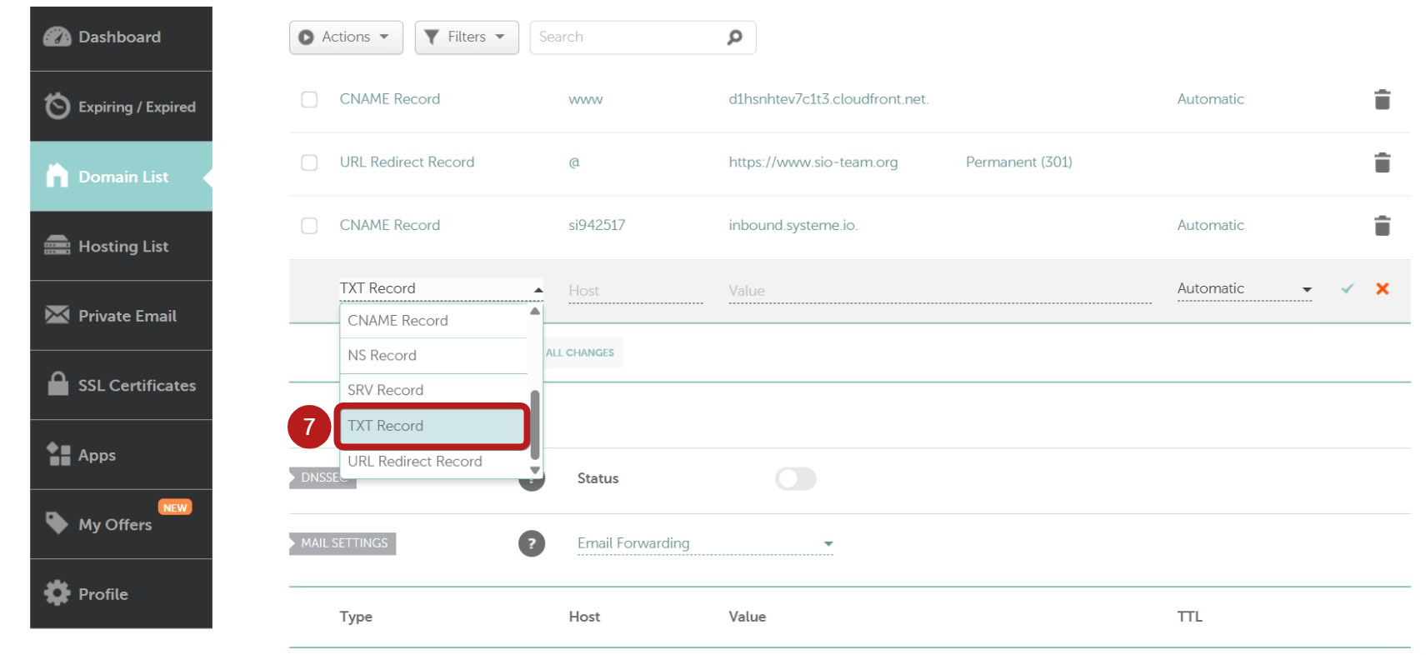Select Domain List in sidebar

121,177
